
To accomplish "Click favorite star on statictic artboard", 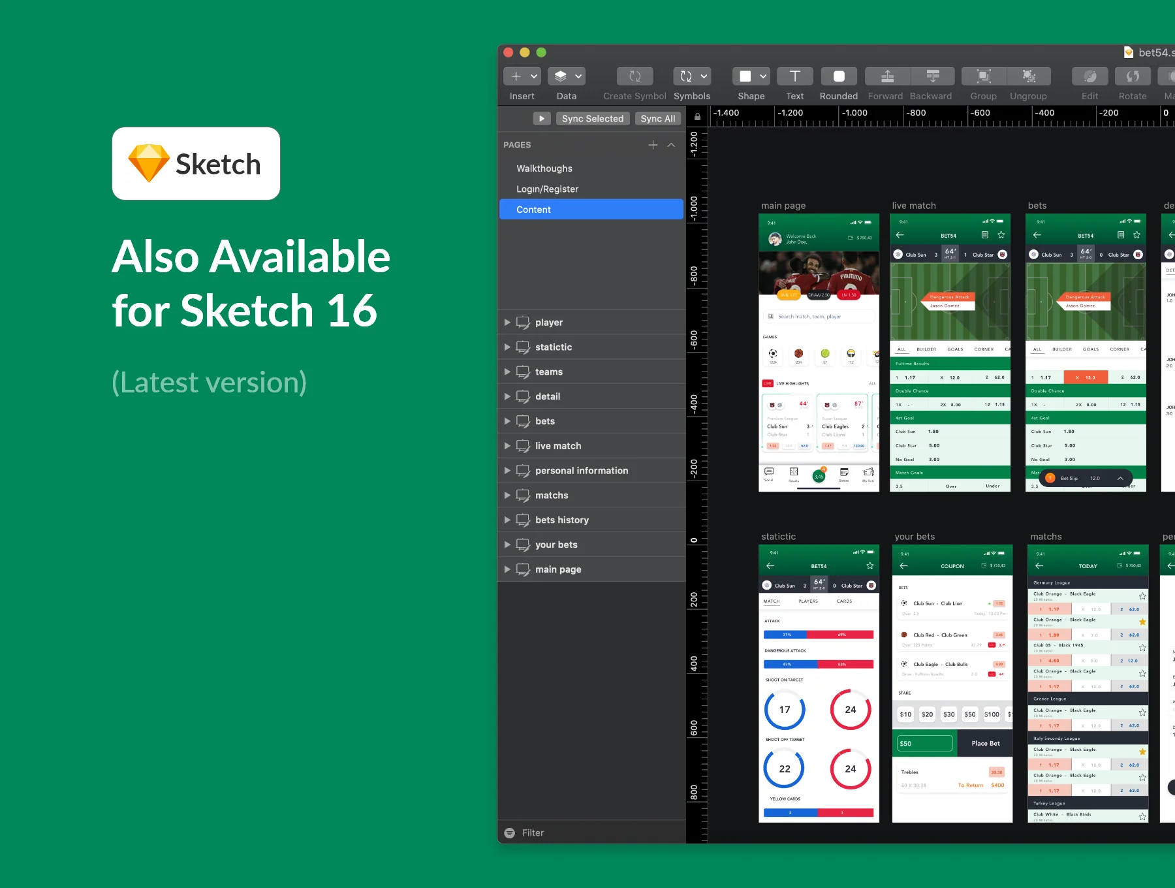I will 869,565.
